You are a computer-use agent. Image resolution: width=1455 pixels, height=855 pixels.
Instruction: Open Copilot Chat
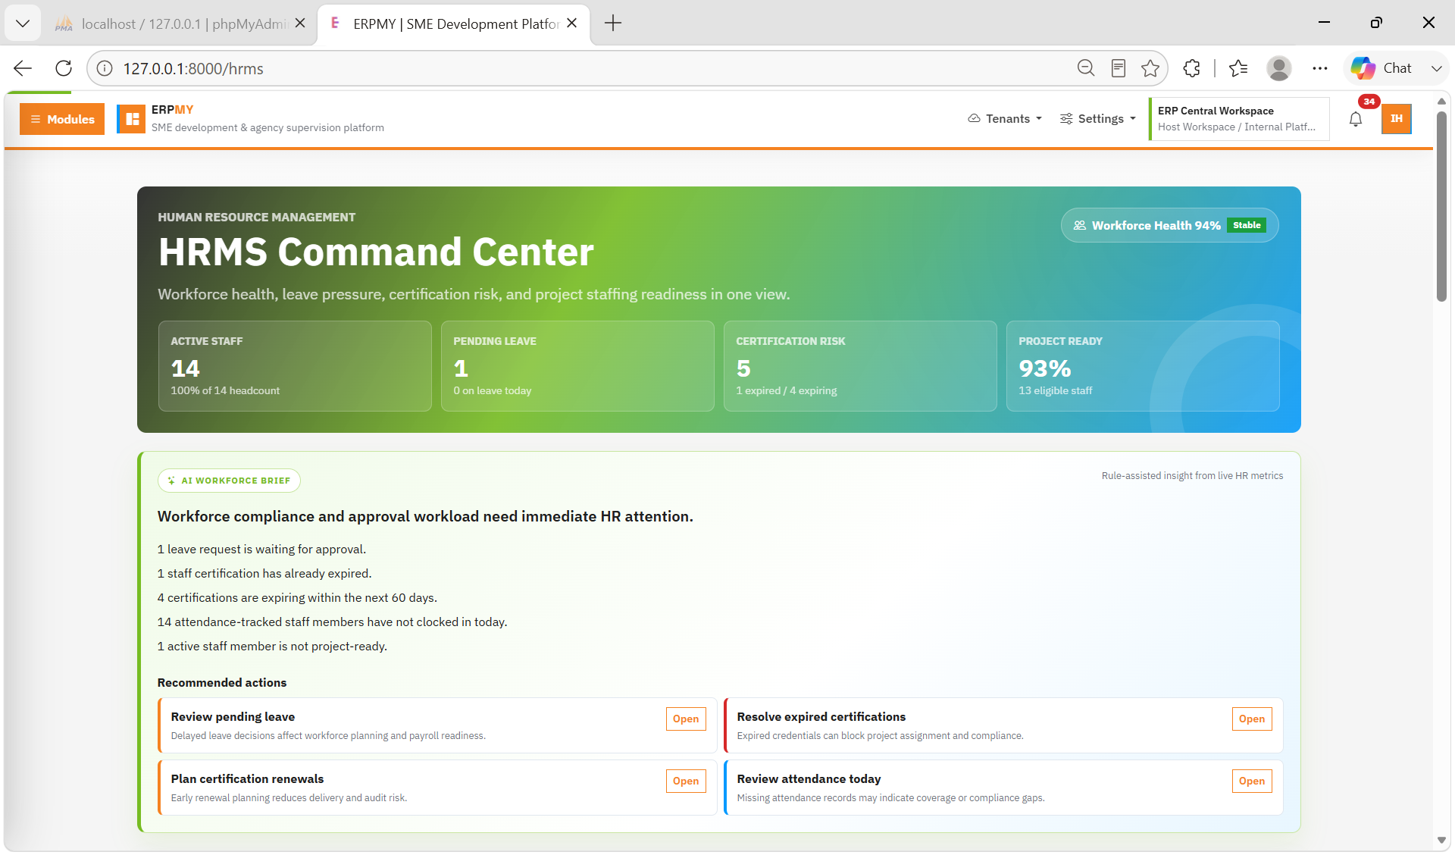click(x=1381, y=68)
